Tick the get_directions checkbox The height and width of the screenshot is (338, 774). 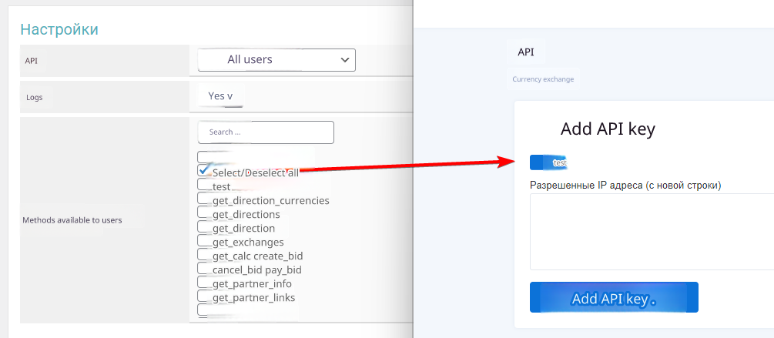tap(204, 214)
